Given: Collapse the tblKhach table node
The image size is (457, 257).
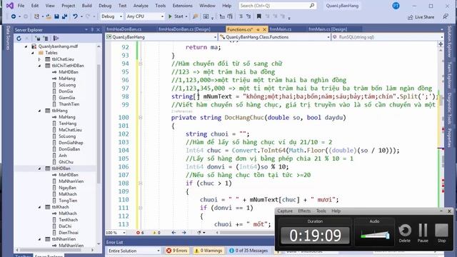Looking at the screenshot, I should [x=40, y=207].
